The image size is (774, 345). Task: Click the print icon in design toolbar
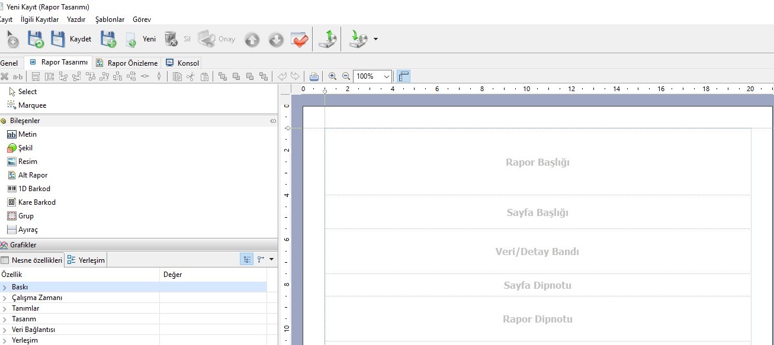pyautogui.click(x=314, y=76)
